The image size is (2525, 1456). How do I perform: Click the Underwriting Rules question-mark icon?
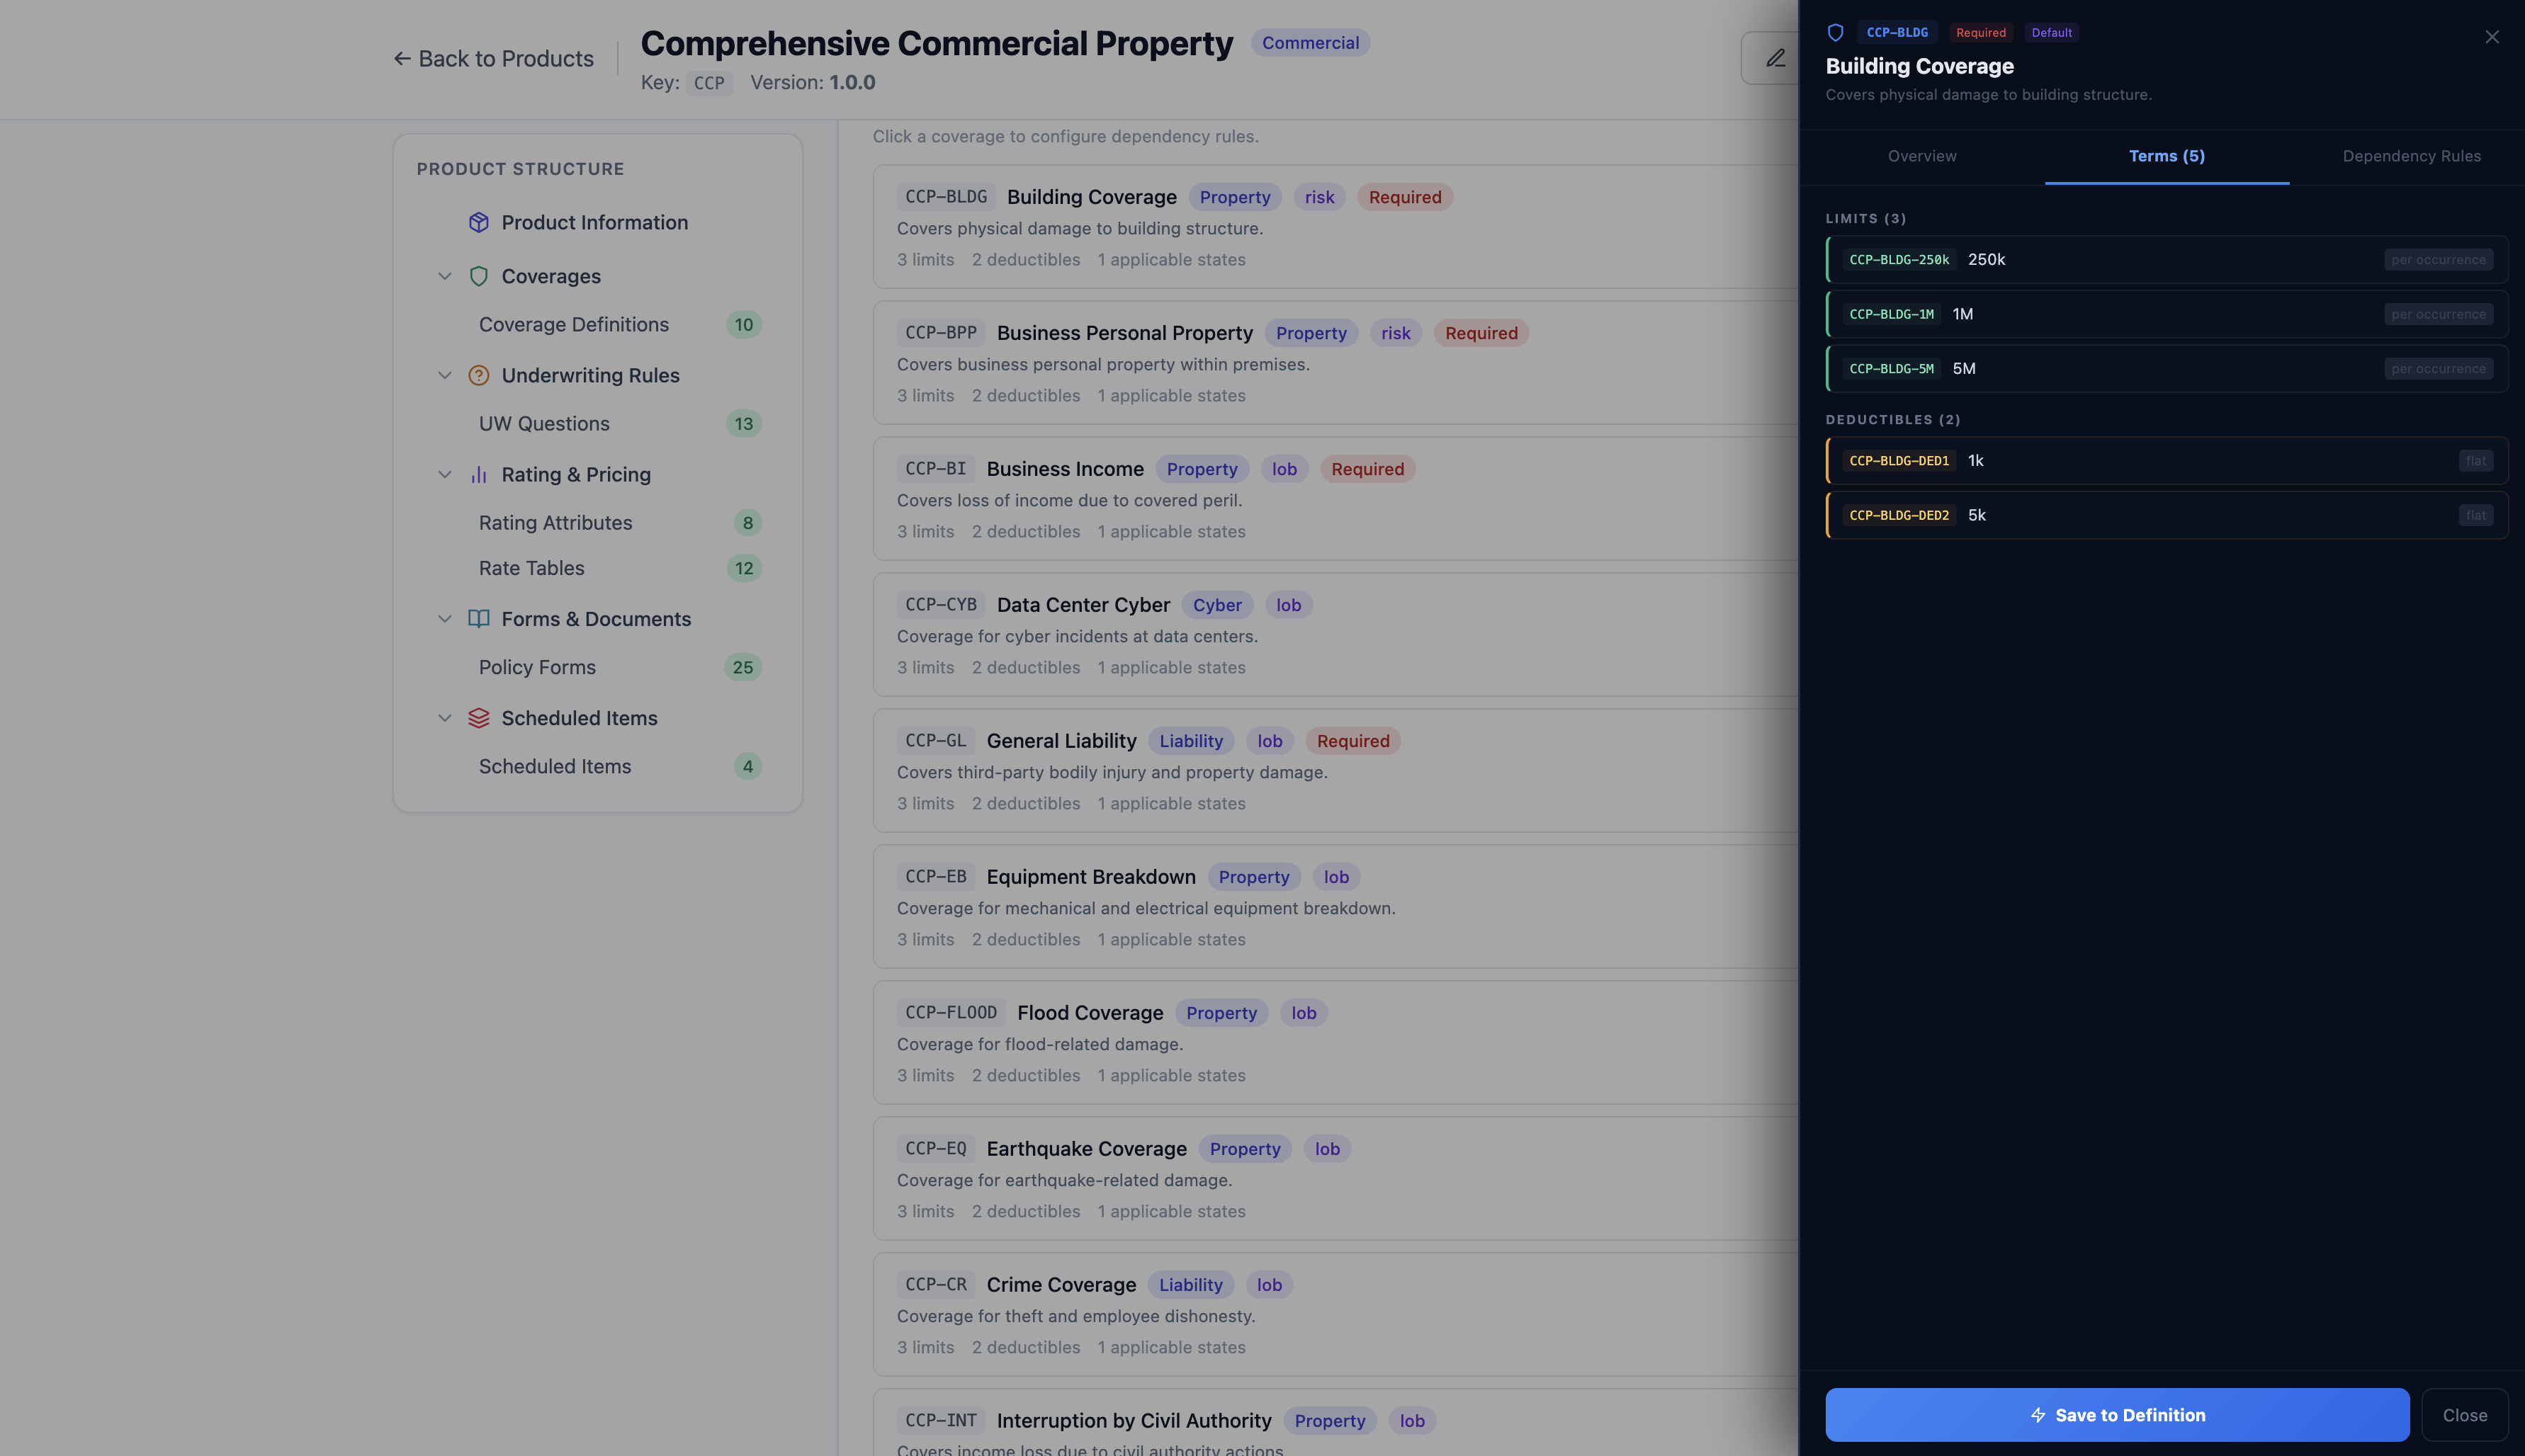click(478, 375)
